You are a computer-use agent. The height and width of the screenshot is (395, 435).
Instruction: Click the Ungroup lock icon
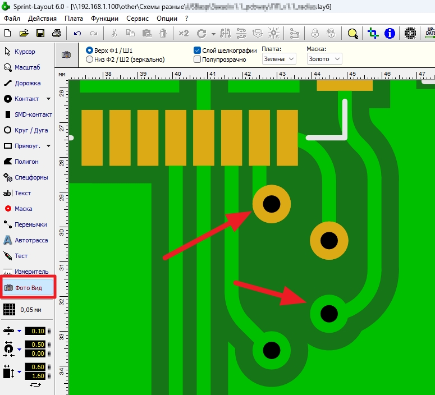331,33
